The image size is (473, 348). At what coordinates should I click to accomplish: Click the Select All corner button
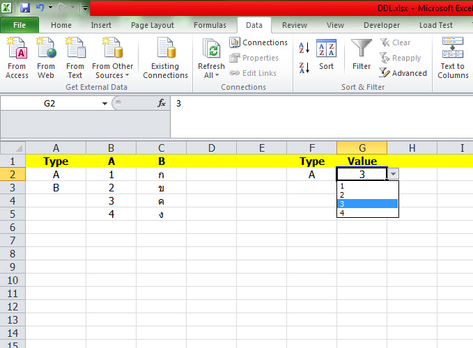(13, 148)
